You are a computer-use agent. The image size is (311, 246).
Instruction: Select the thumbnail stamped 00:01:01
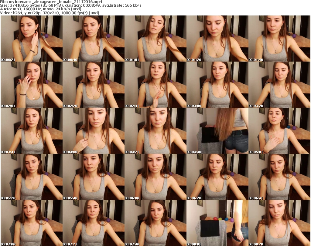(x=155, y=39)
